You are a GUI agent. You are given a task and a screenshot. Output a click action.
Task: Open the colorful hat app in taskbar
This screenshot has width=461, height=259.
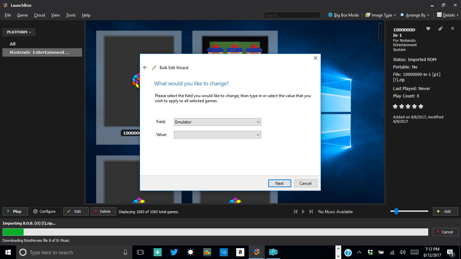click(x=207, y=252)
